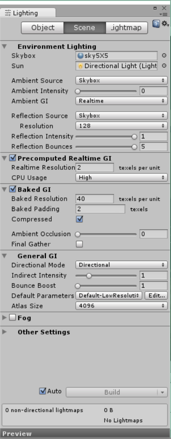The height and width of the screenshot is (439, 171).
Task: Toggle the Auto build checkbox
Action: [x=43, y=391]
